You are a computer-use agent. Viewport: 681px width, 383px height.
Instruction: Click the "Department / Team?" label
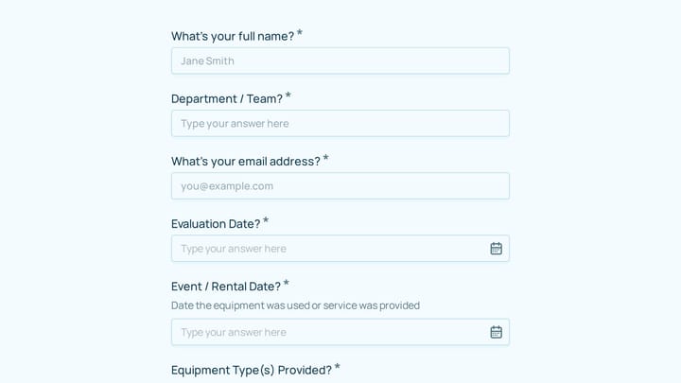click(227, 98)
